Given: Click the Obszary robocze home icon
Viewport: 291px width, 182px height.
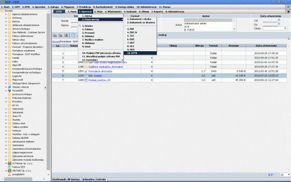Looking at the screenshot, I should point(9,87).
